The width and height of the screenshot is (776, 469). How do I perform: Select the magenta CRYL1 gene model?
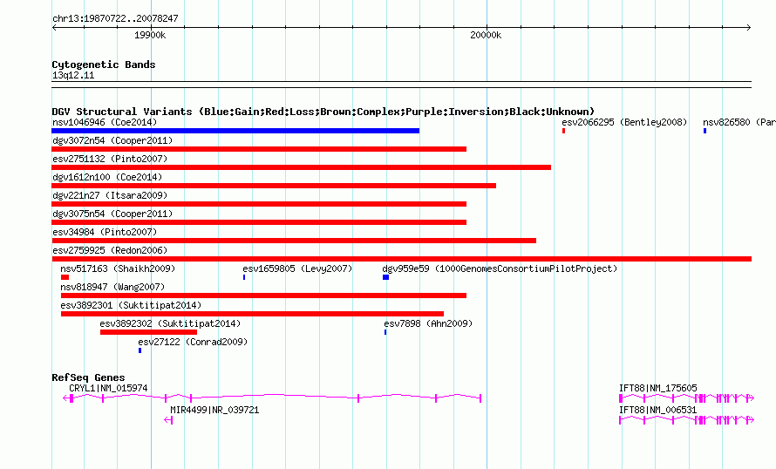(x=272, y=398)
